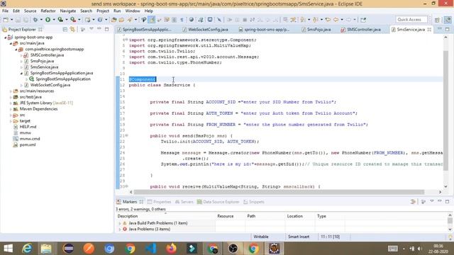Click the Run green play toolbar icon
Screen dimensions: 454x255
(48, 20)
